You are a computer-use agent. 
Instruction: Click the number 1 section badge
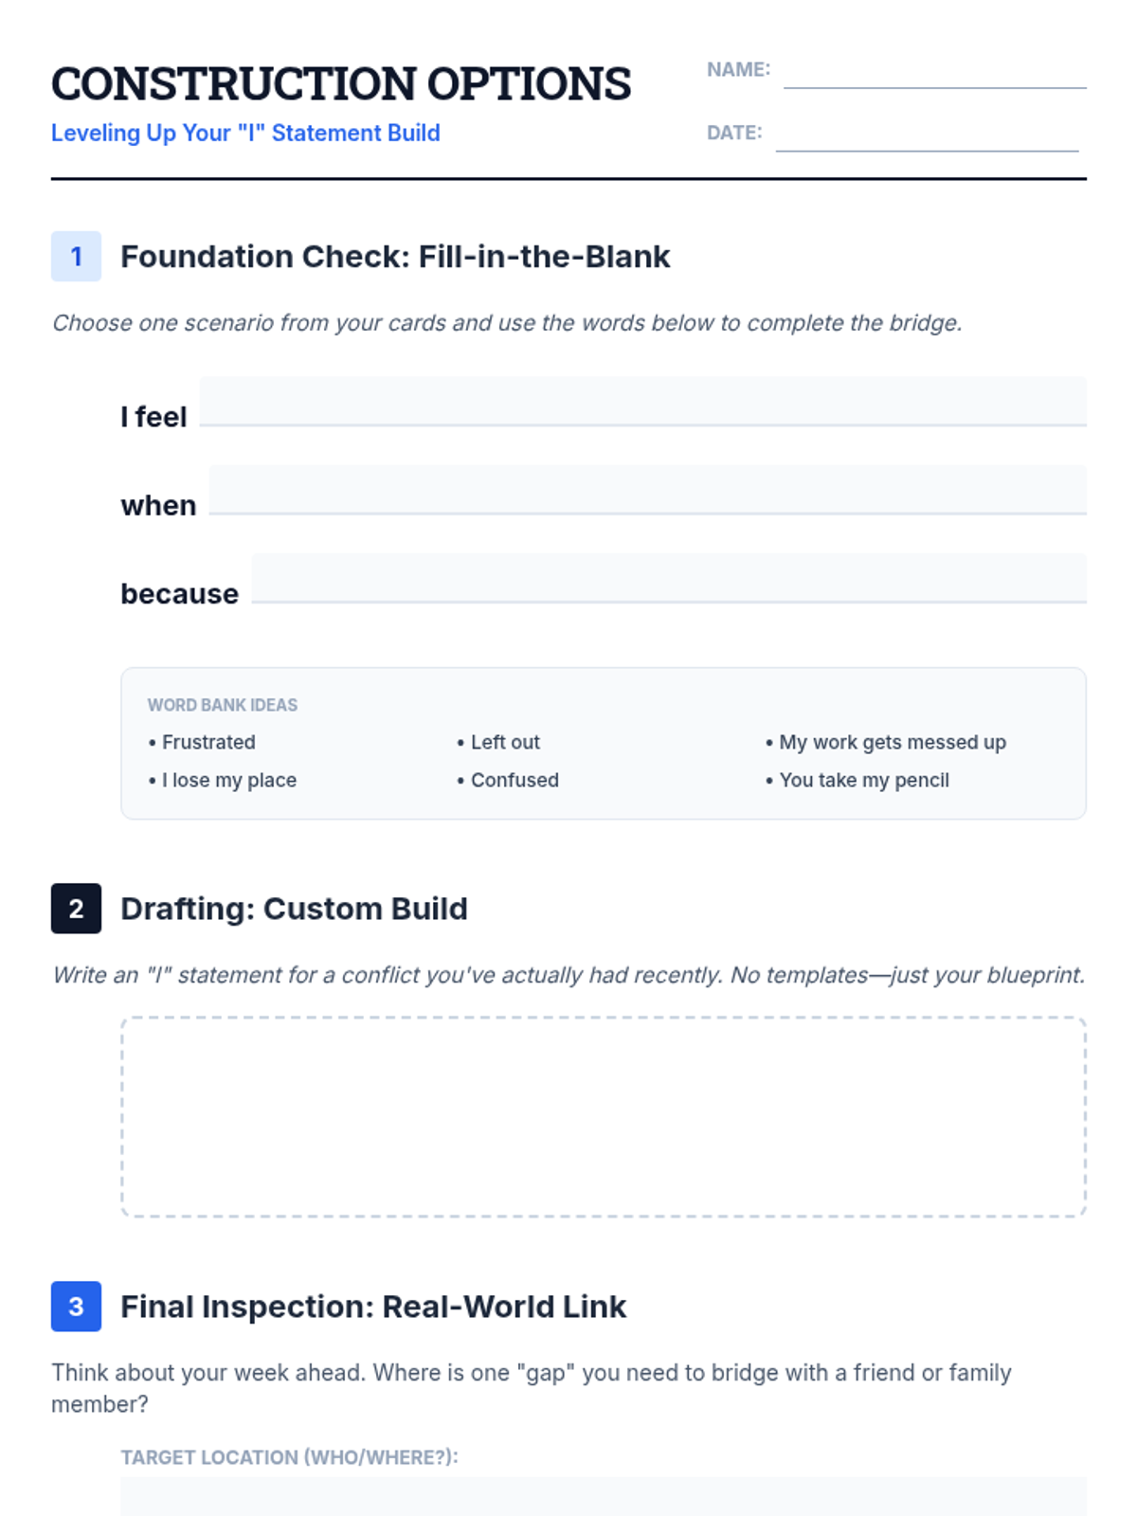pyautogui.click(x=76, y=256)
